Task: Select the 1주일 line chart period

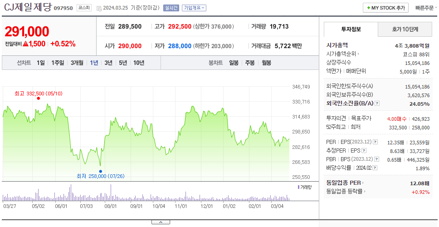Action: (x=58, y=63)
